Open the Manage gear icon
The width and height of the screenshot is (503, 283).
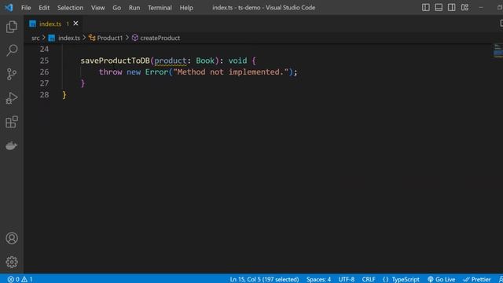[12, 262]
